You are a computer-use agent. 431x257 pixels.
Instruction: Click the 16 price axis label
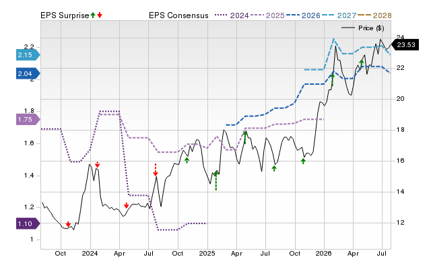[401, 161]
